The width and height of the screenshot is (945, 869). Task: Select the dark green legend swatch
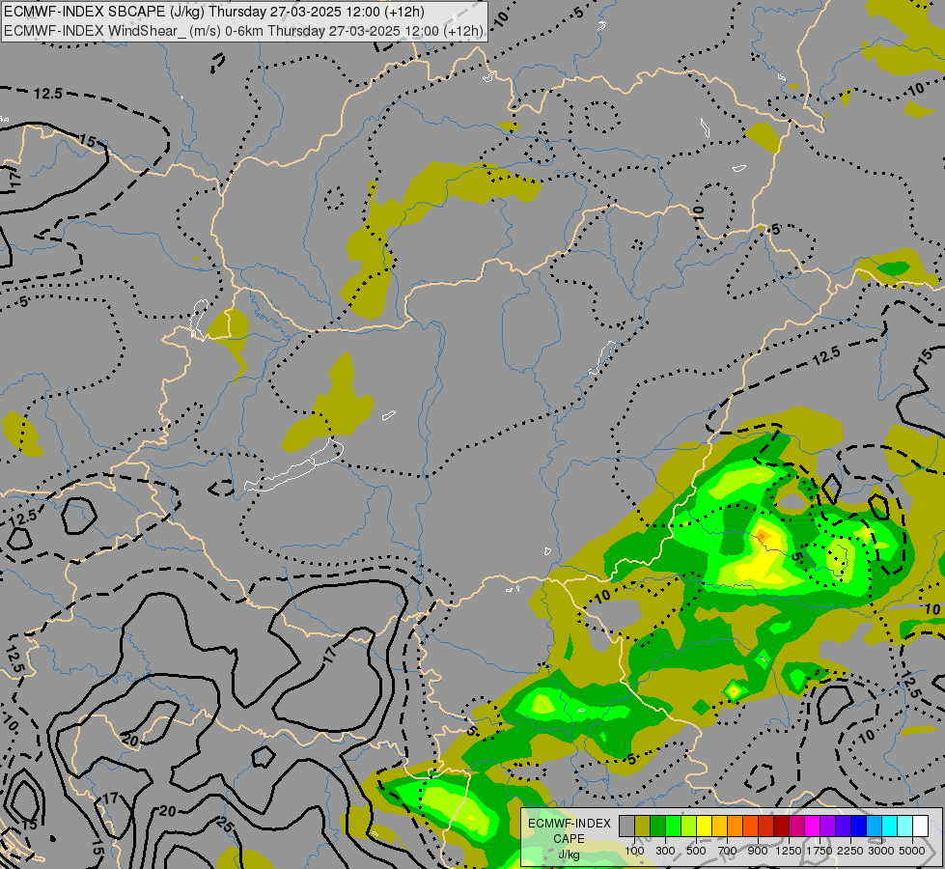[x=657, y=826]
